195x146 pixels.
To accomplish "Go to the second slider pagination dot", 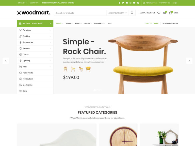I will [x=97, y=90].
